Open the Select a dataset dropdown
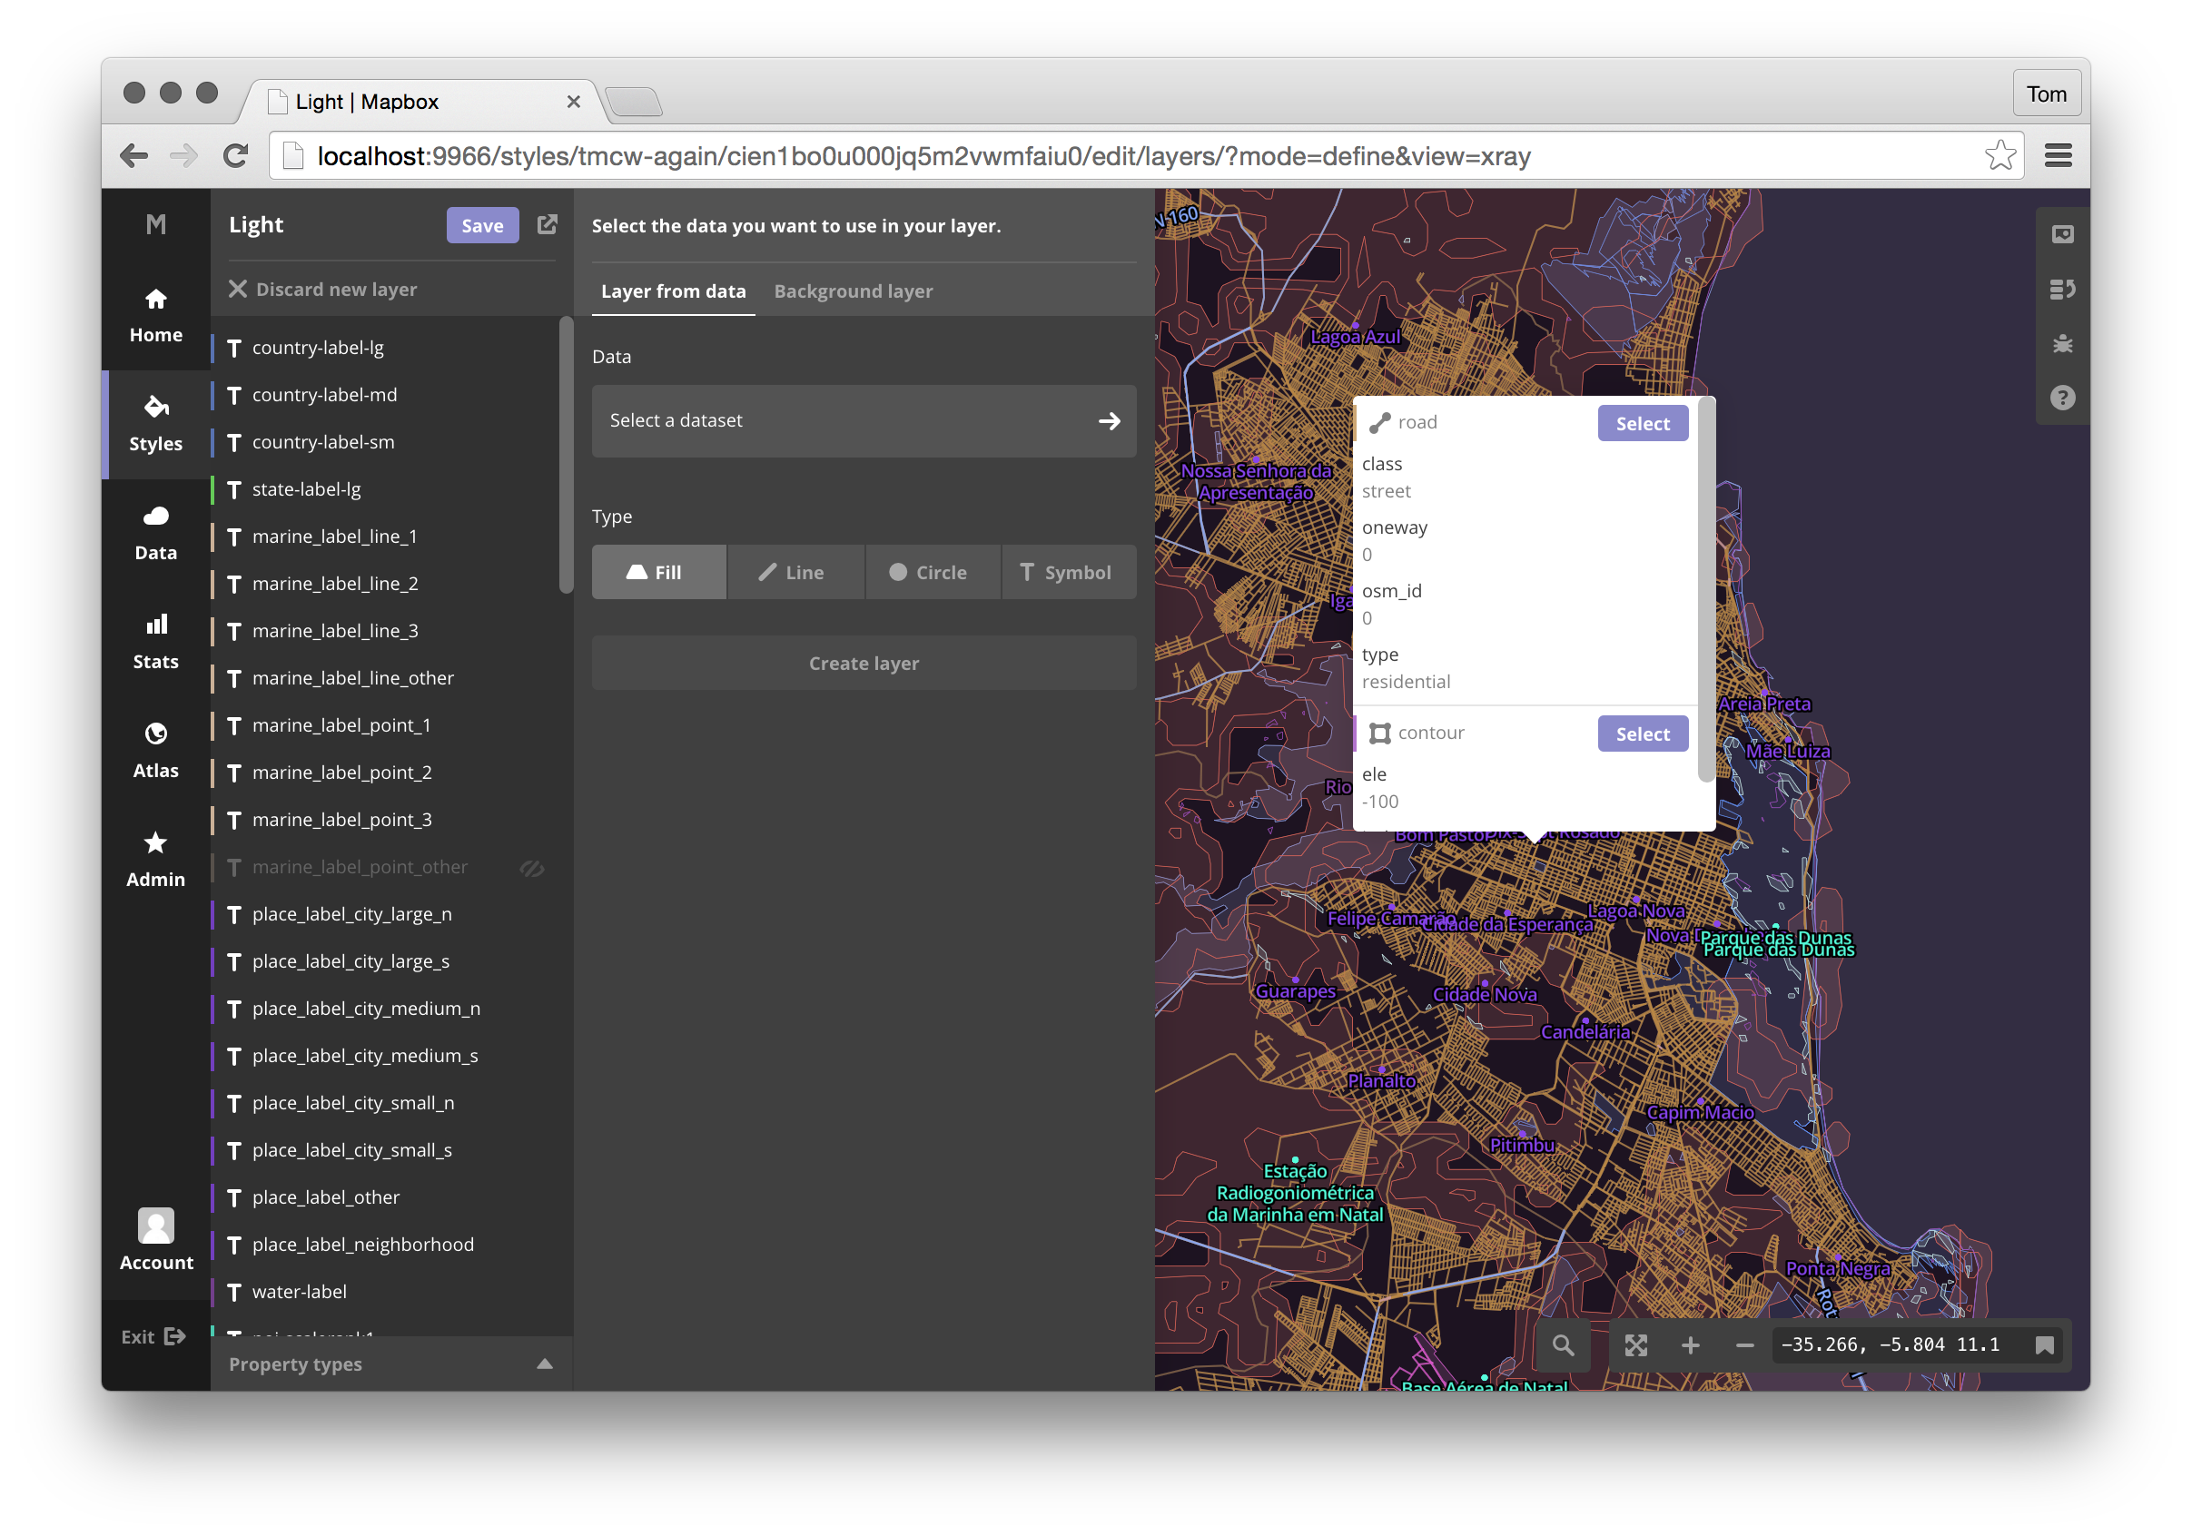The image size is (2192, 1536). click(863, 420)
